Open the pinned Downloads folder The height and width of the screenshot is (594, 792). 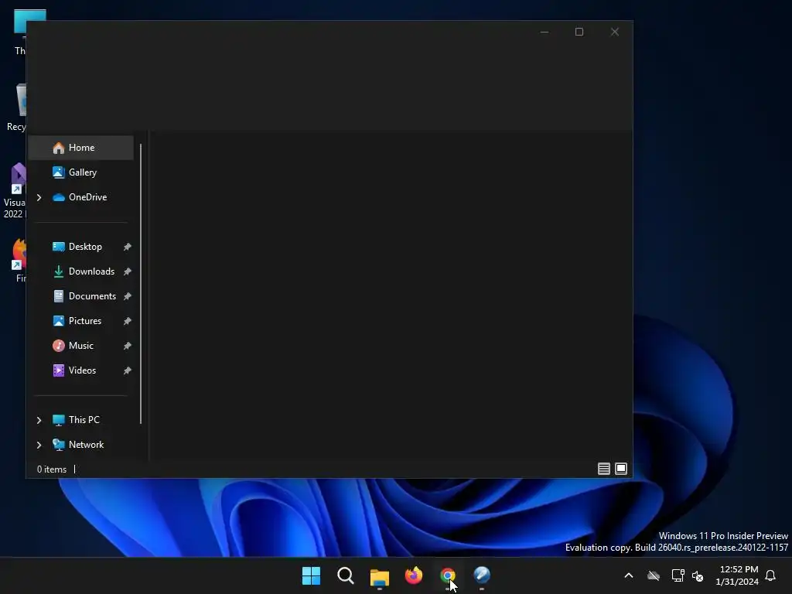tap(80, 271)
